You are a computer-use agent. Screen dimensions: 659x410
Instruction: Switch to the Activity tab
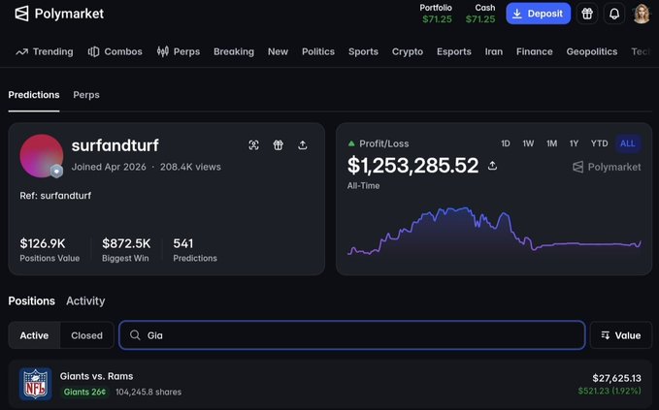click(x=85, y=300)
